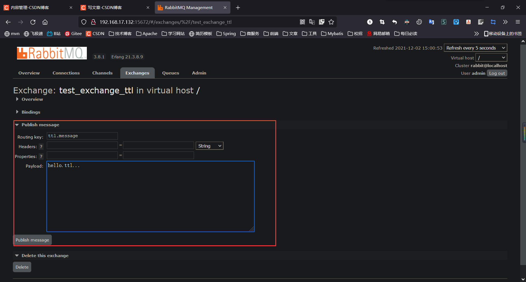The height and width of the screenshot is (282, 526).
Task: Open the B站 bookmark
Action: (x=54, y=34)
